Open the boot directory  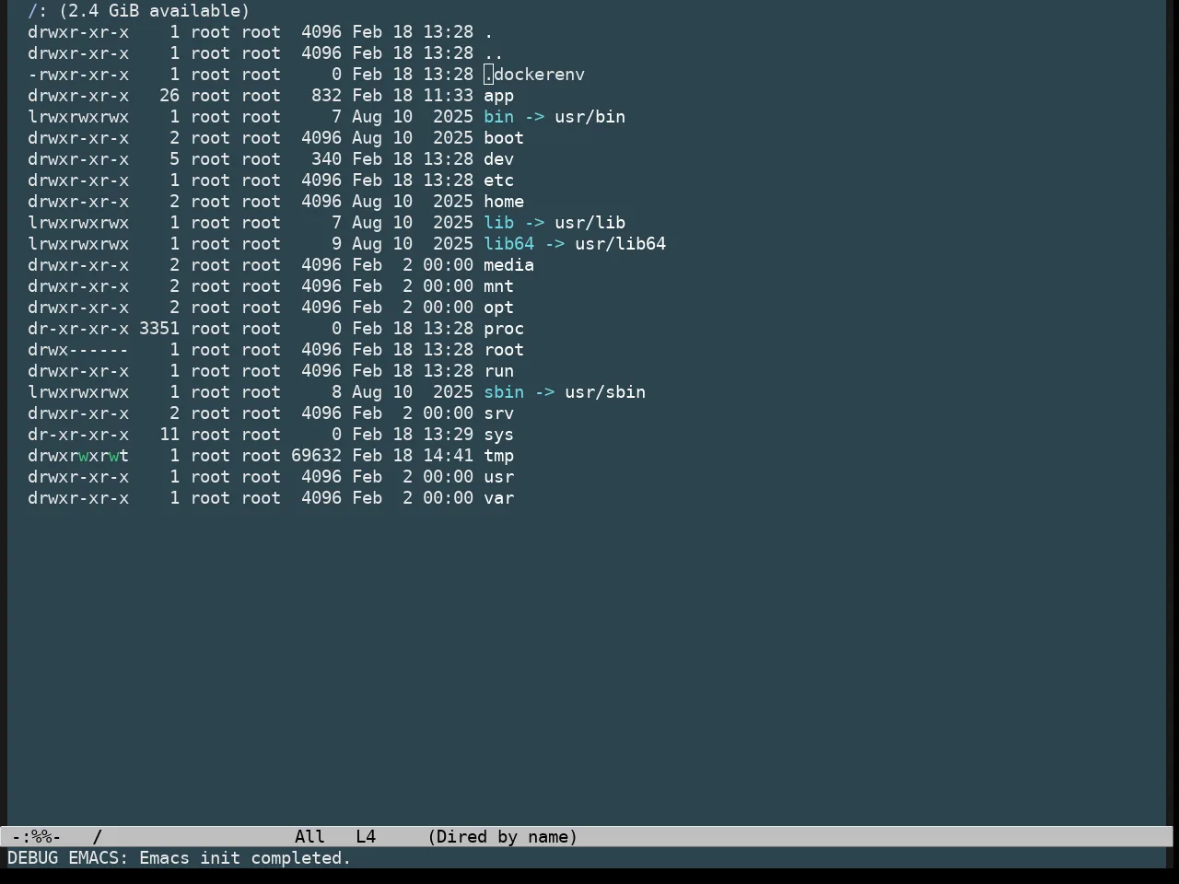click(x=504, y=138)
